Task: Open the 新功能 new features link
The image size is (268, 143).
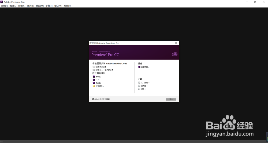Action: point(144,86)
